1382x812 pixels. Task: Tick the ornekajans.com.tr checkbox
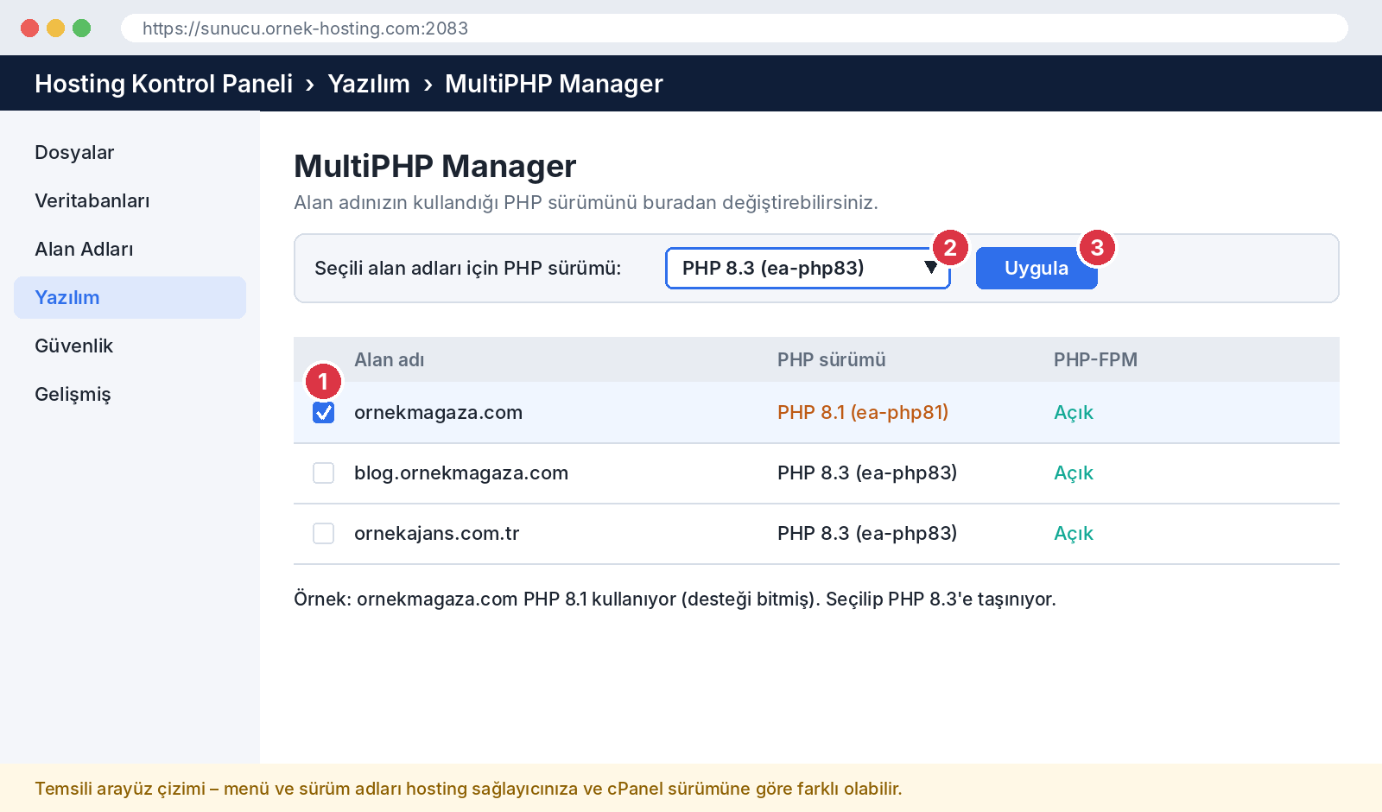324,534
